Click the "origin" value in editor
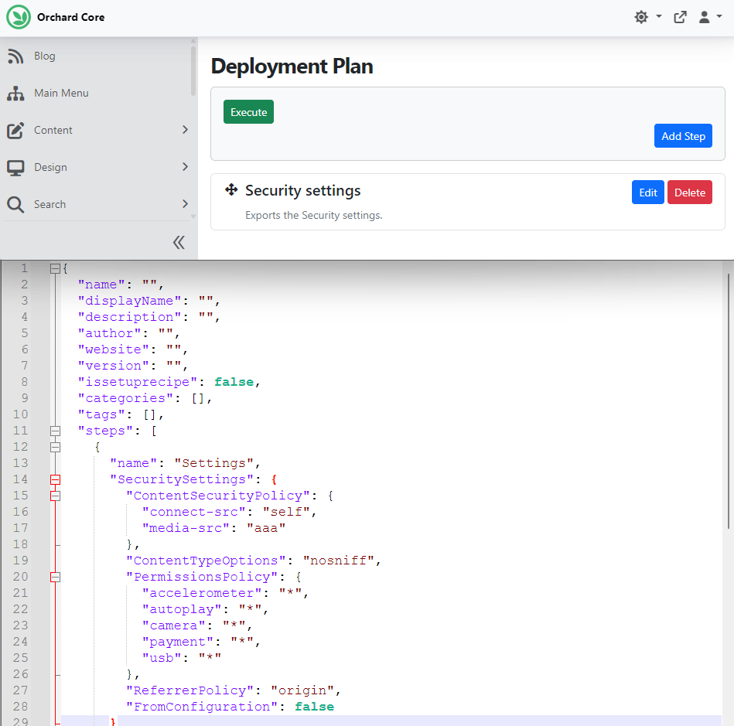Viewport: 734px width, 726px height. tap(302, 691)
